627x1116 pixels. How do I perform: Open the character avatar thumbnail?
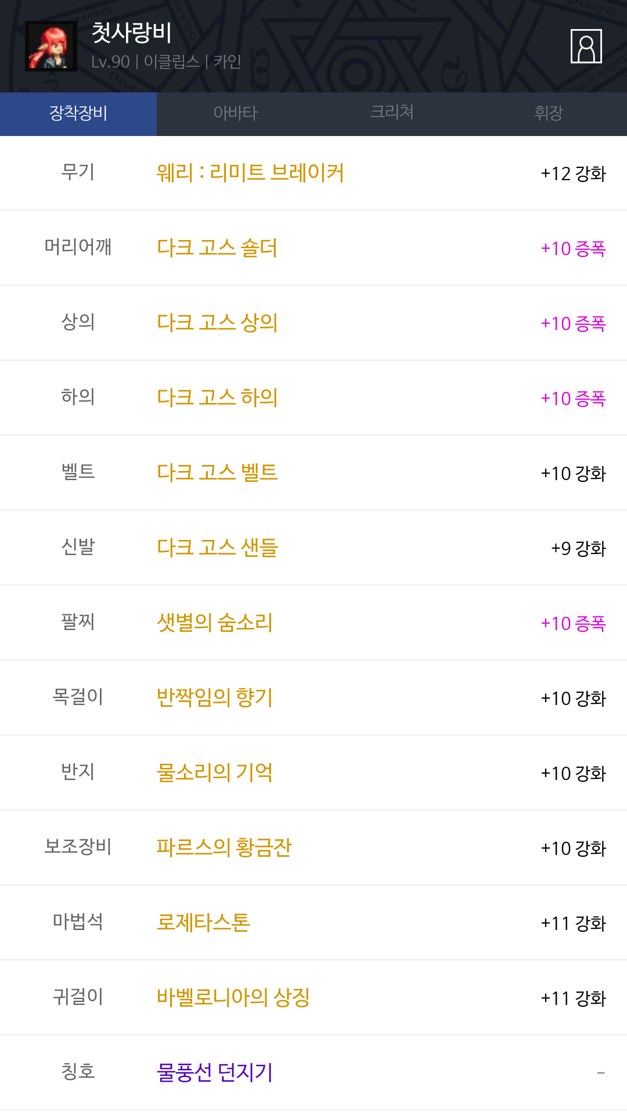[x=51, y=46]
